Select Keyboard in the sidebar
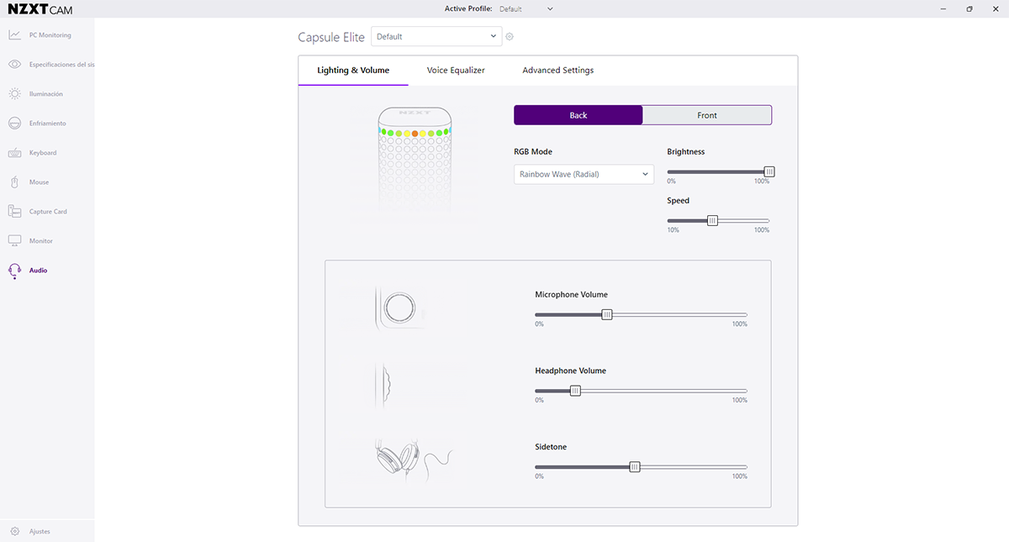The image size is (1009, 542). point(47,153)
